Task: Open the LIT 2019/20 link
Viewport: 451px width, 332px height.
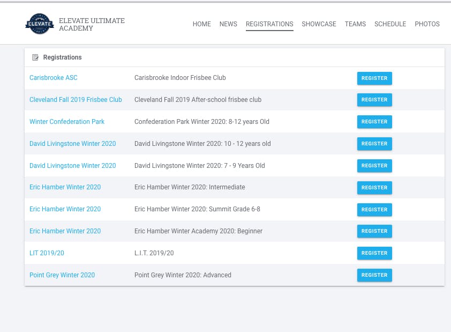Action: click(x=47, y=253)
